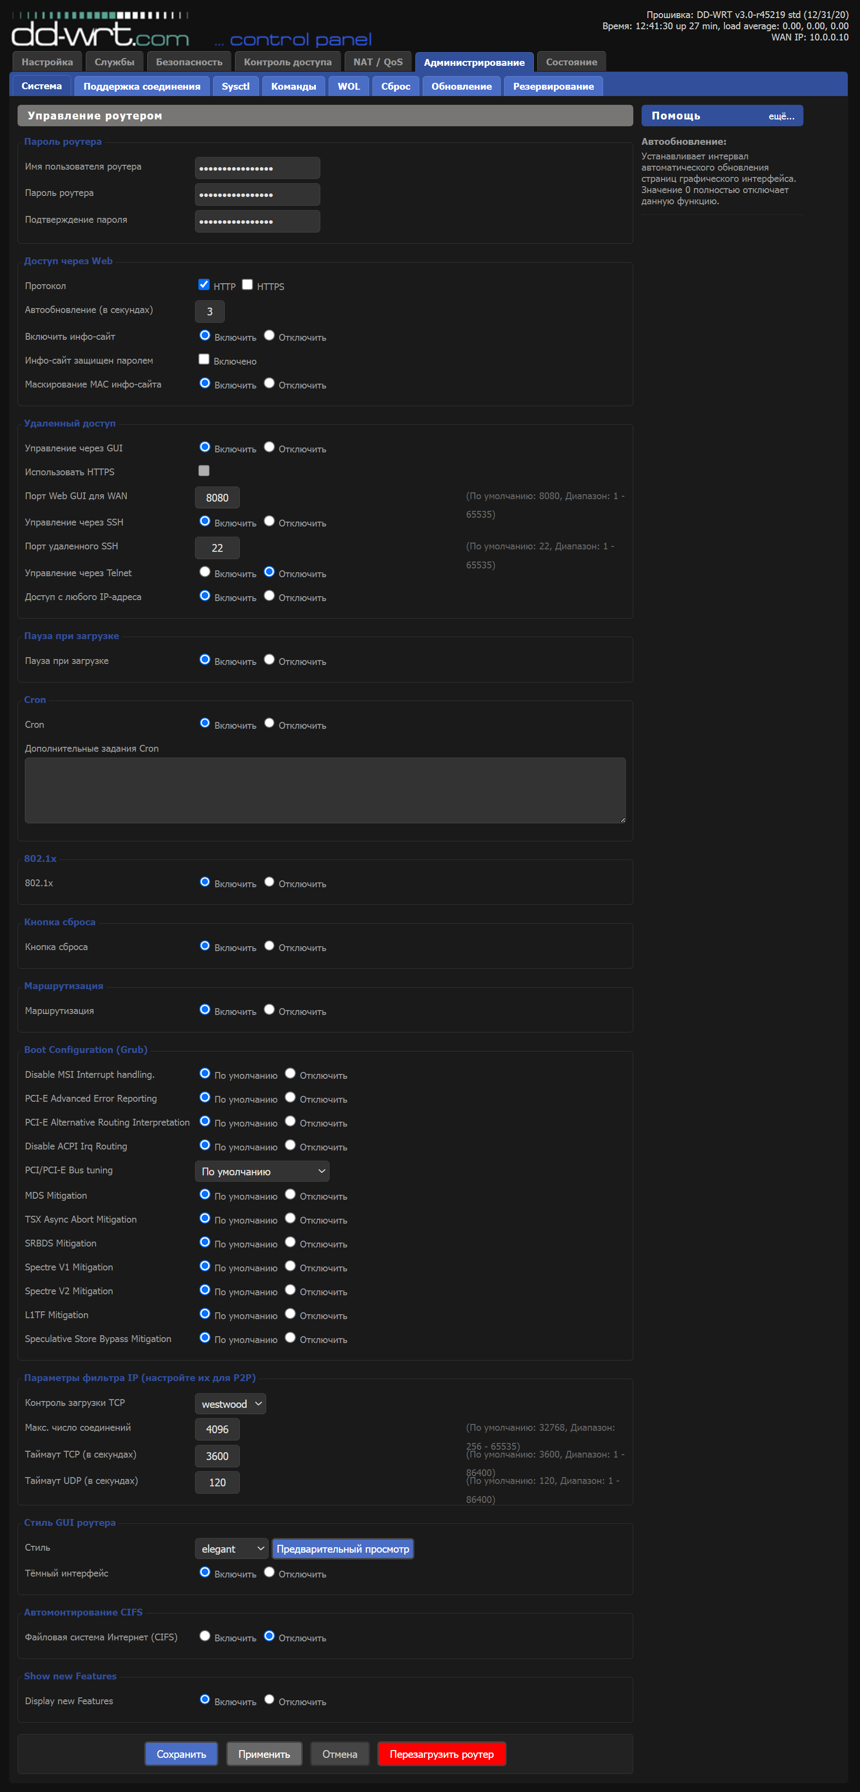Focus the Пароль роутера field
Screen dimensions: 860x1792
[x=257, y=194]
